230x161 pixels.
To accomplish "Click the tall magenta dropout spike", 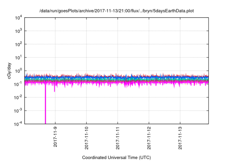I will (x=46, y=104).
